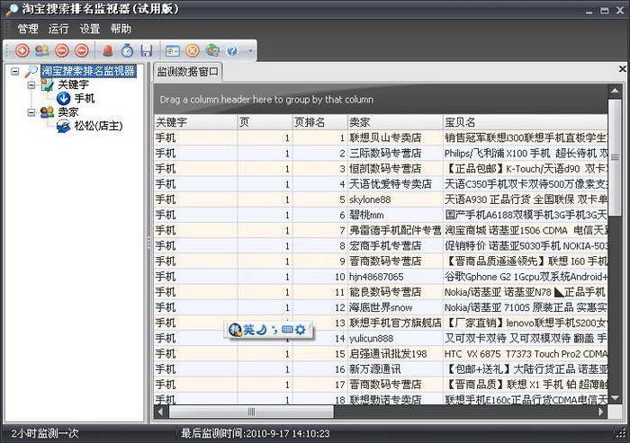This screenshot has width=630, height=443.
Task: Click the globe web toolbar icon
Action: tap(212, 50)
